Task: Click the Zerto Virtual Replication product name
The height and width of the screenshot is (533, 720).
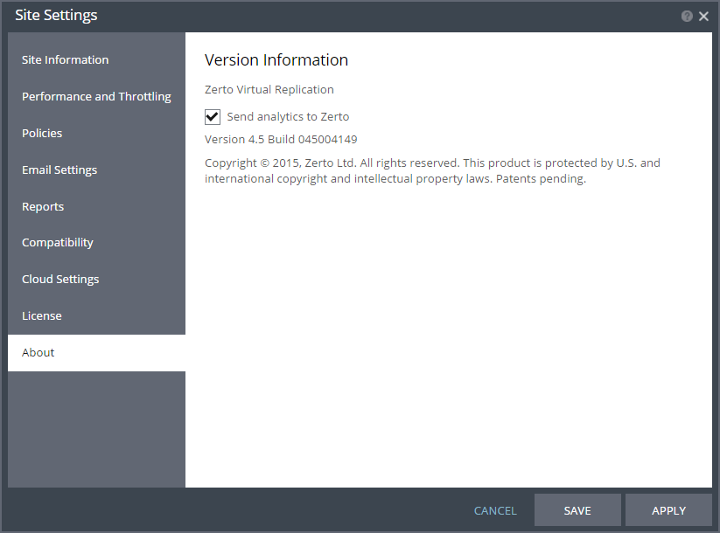Action: tap(269, 89)
